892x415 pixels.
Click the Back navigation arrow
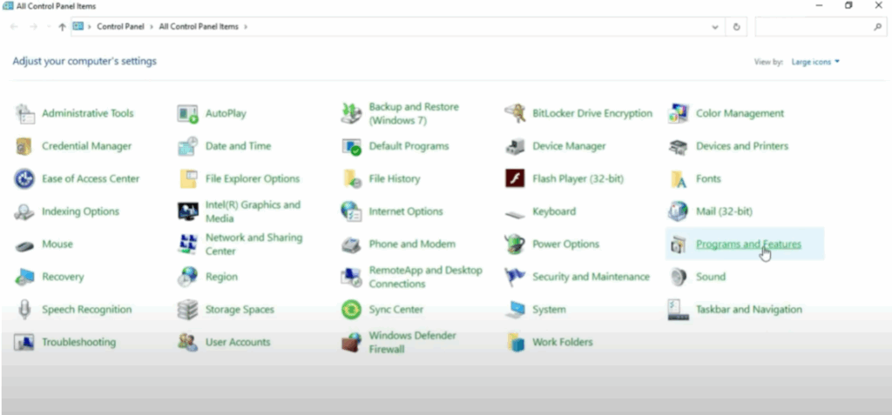pyautogui.click(x=14, y=27)
